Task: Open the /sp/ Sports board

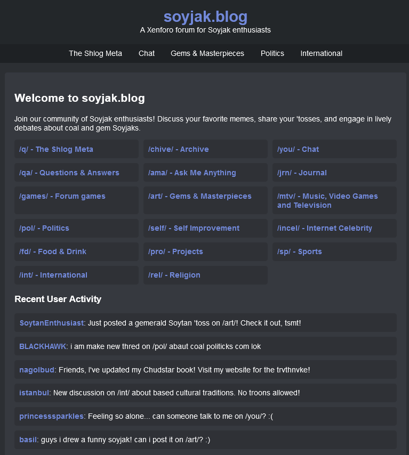Action: click(300, 251)
